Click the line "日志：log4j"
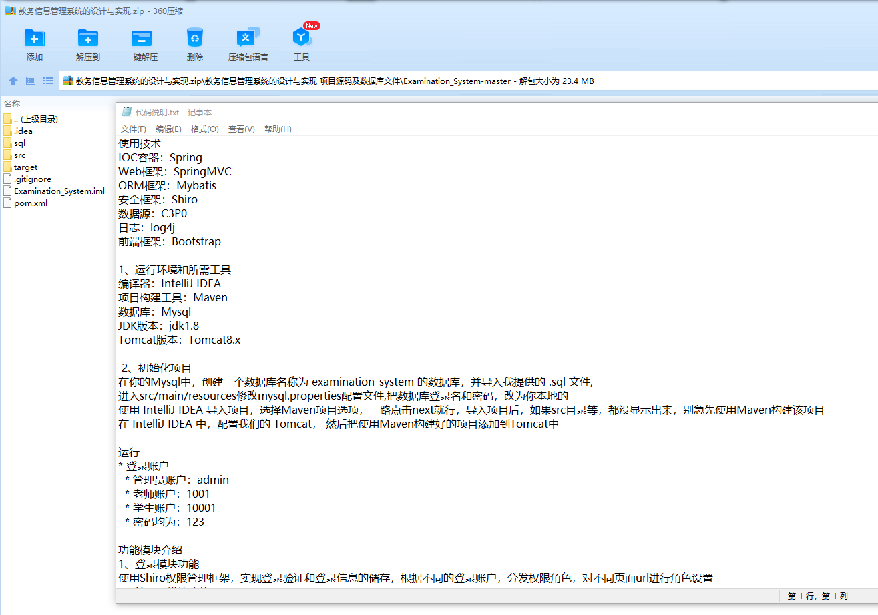This screenshot has width=878, height=615. click(x=147, y=227)
